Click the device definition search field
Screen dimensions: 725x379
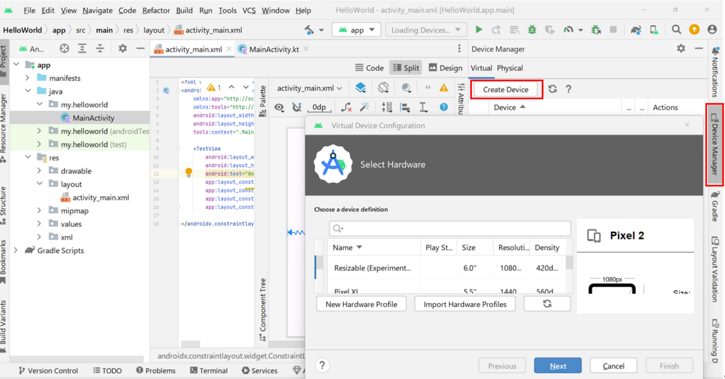[450, 228]
